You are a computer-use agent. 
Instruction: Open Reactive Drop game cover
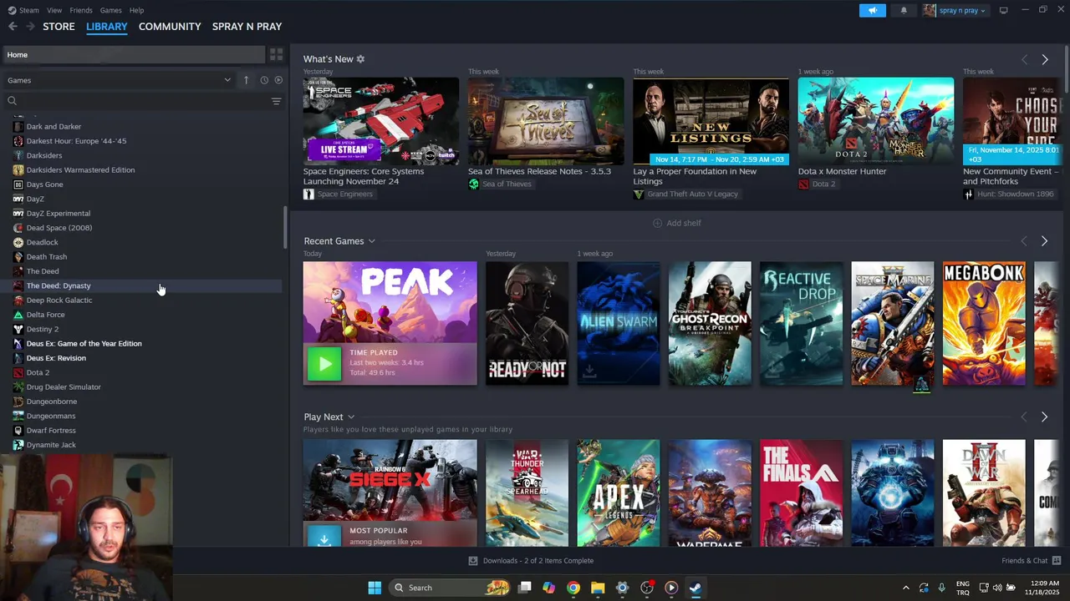click(801, 324)
